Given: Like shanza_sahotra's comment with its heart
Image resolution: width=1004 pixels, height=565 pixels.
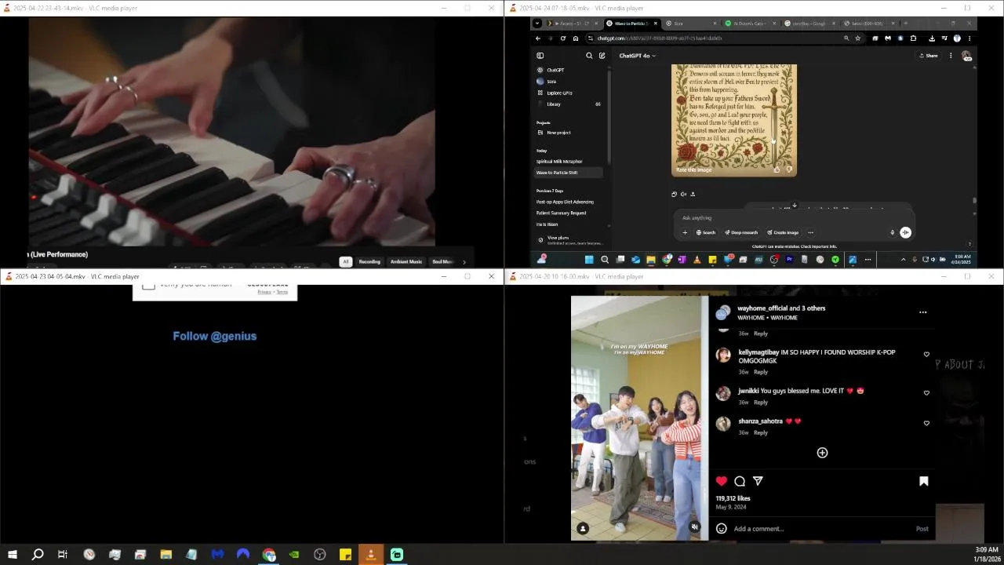Looking at the screenshot, I should (926, 424).
